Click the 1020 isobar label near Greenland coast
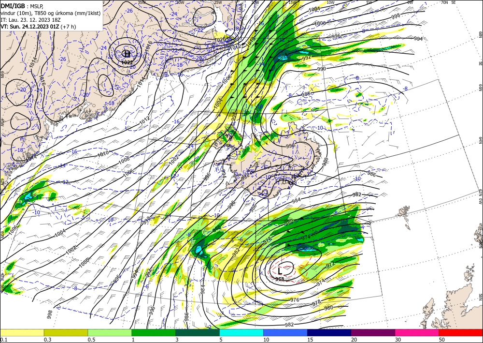 click(220, 40)
